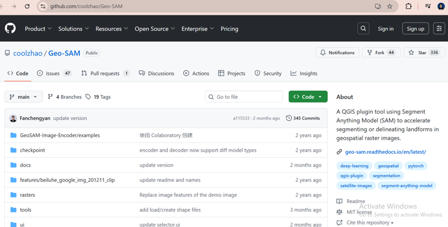The height and width of the screenshot is (227, 448).
Task: Open the coolzhao owner link
Action: pos(28,53)
